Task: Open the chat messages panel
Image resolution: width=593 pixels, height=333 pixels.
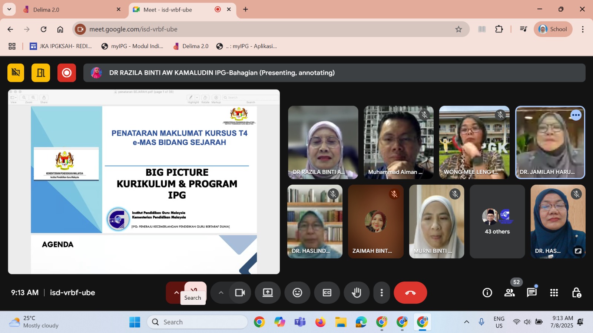Action: pos(532,293)
